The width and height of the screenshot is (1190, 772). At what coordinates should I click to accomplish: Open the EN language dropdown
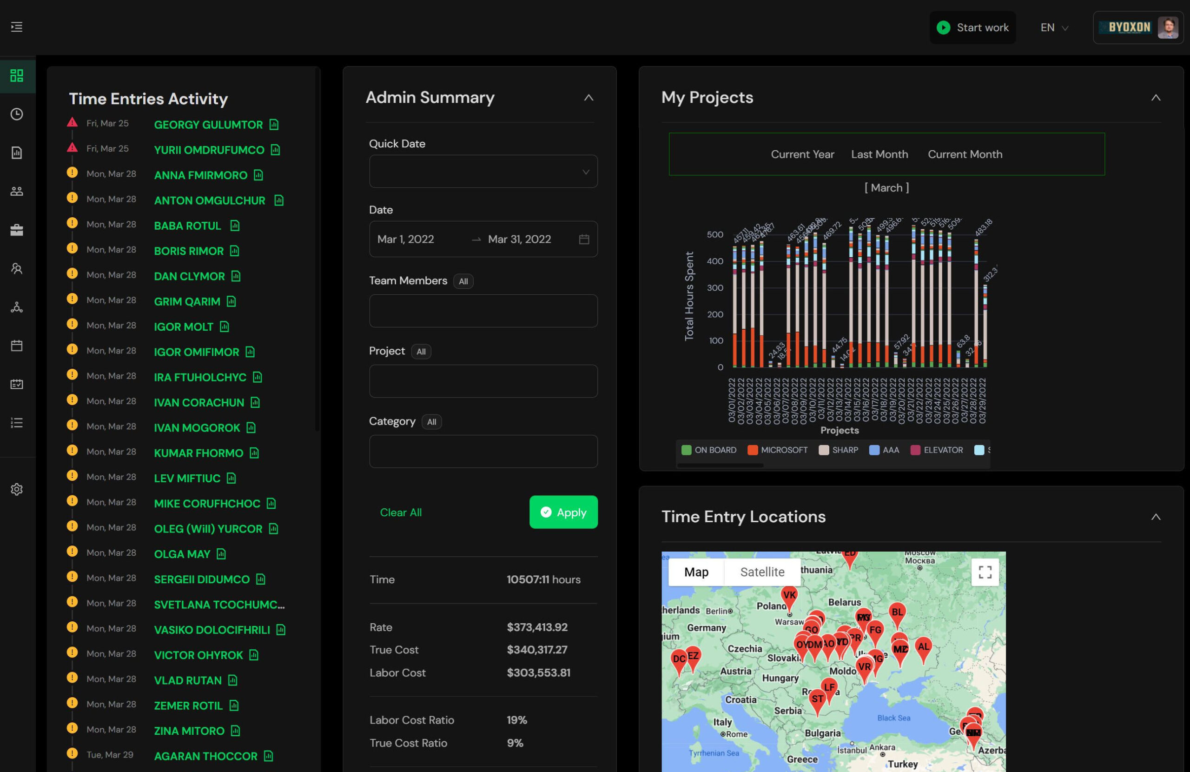[x=1054, y=27]
